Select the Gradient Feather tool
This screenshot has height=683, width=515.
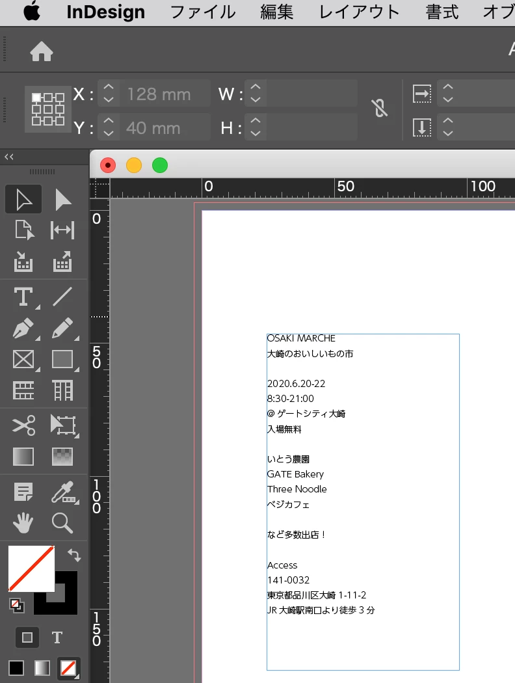tap(62, 457)
